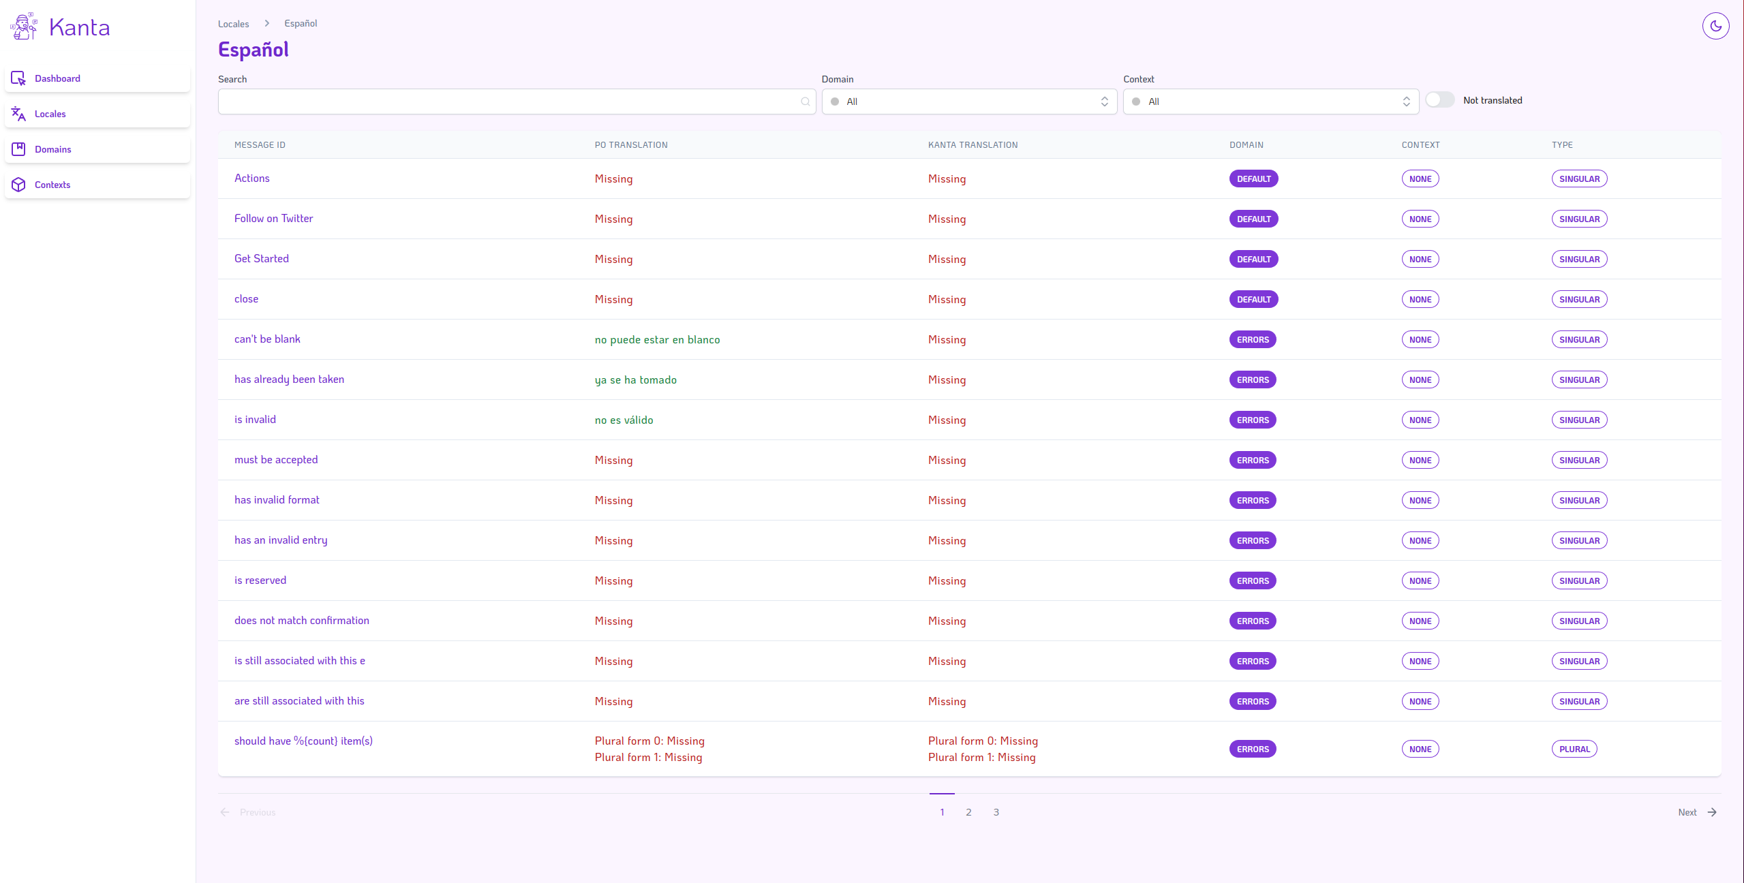This screenshot has height=883, width=1744.
Task: Click the Contexts cube icon
Action: [18, 185]
